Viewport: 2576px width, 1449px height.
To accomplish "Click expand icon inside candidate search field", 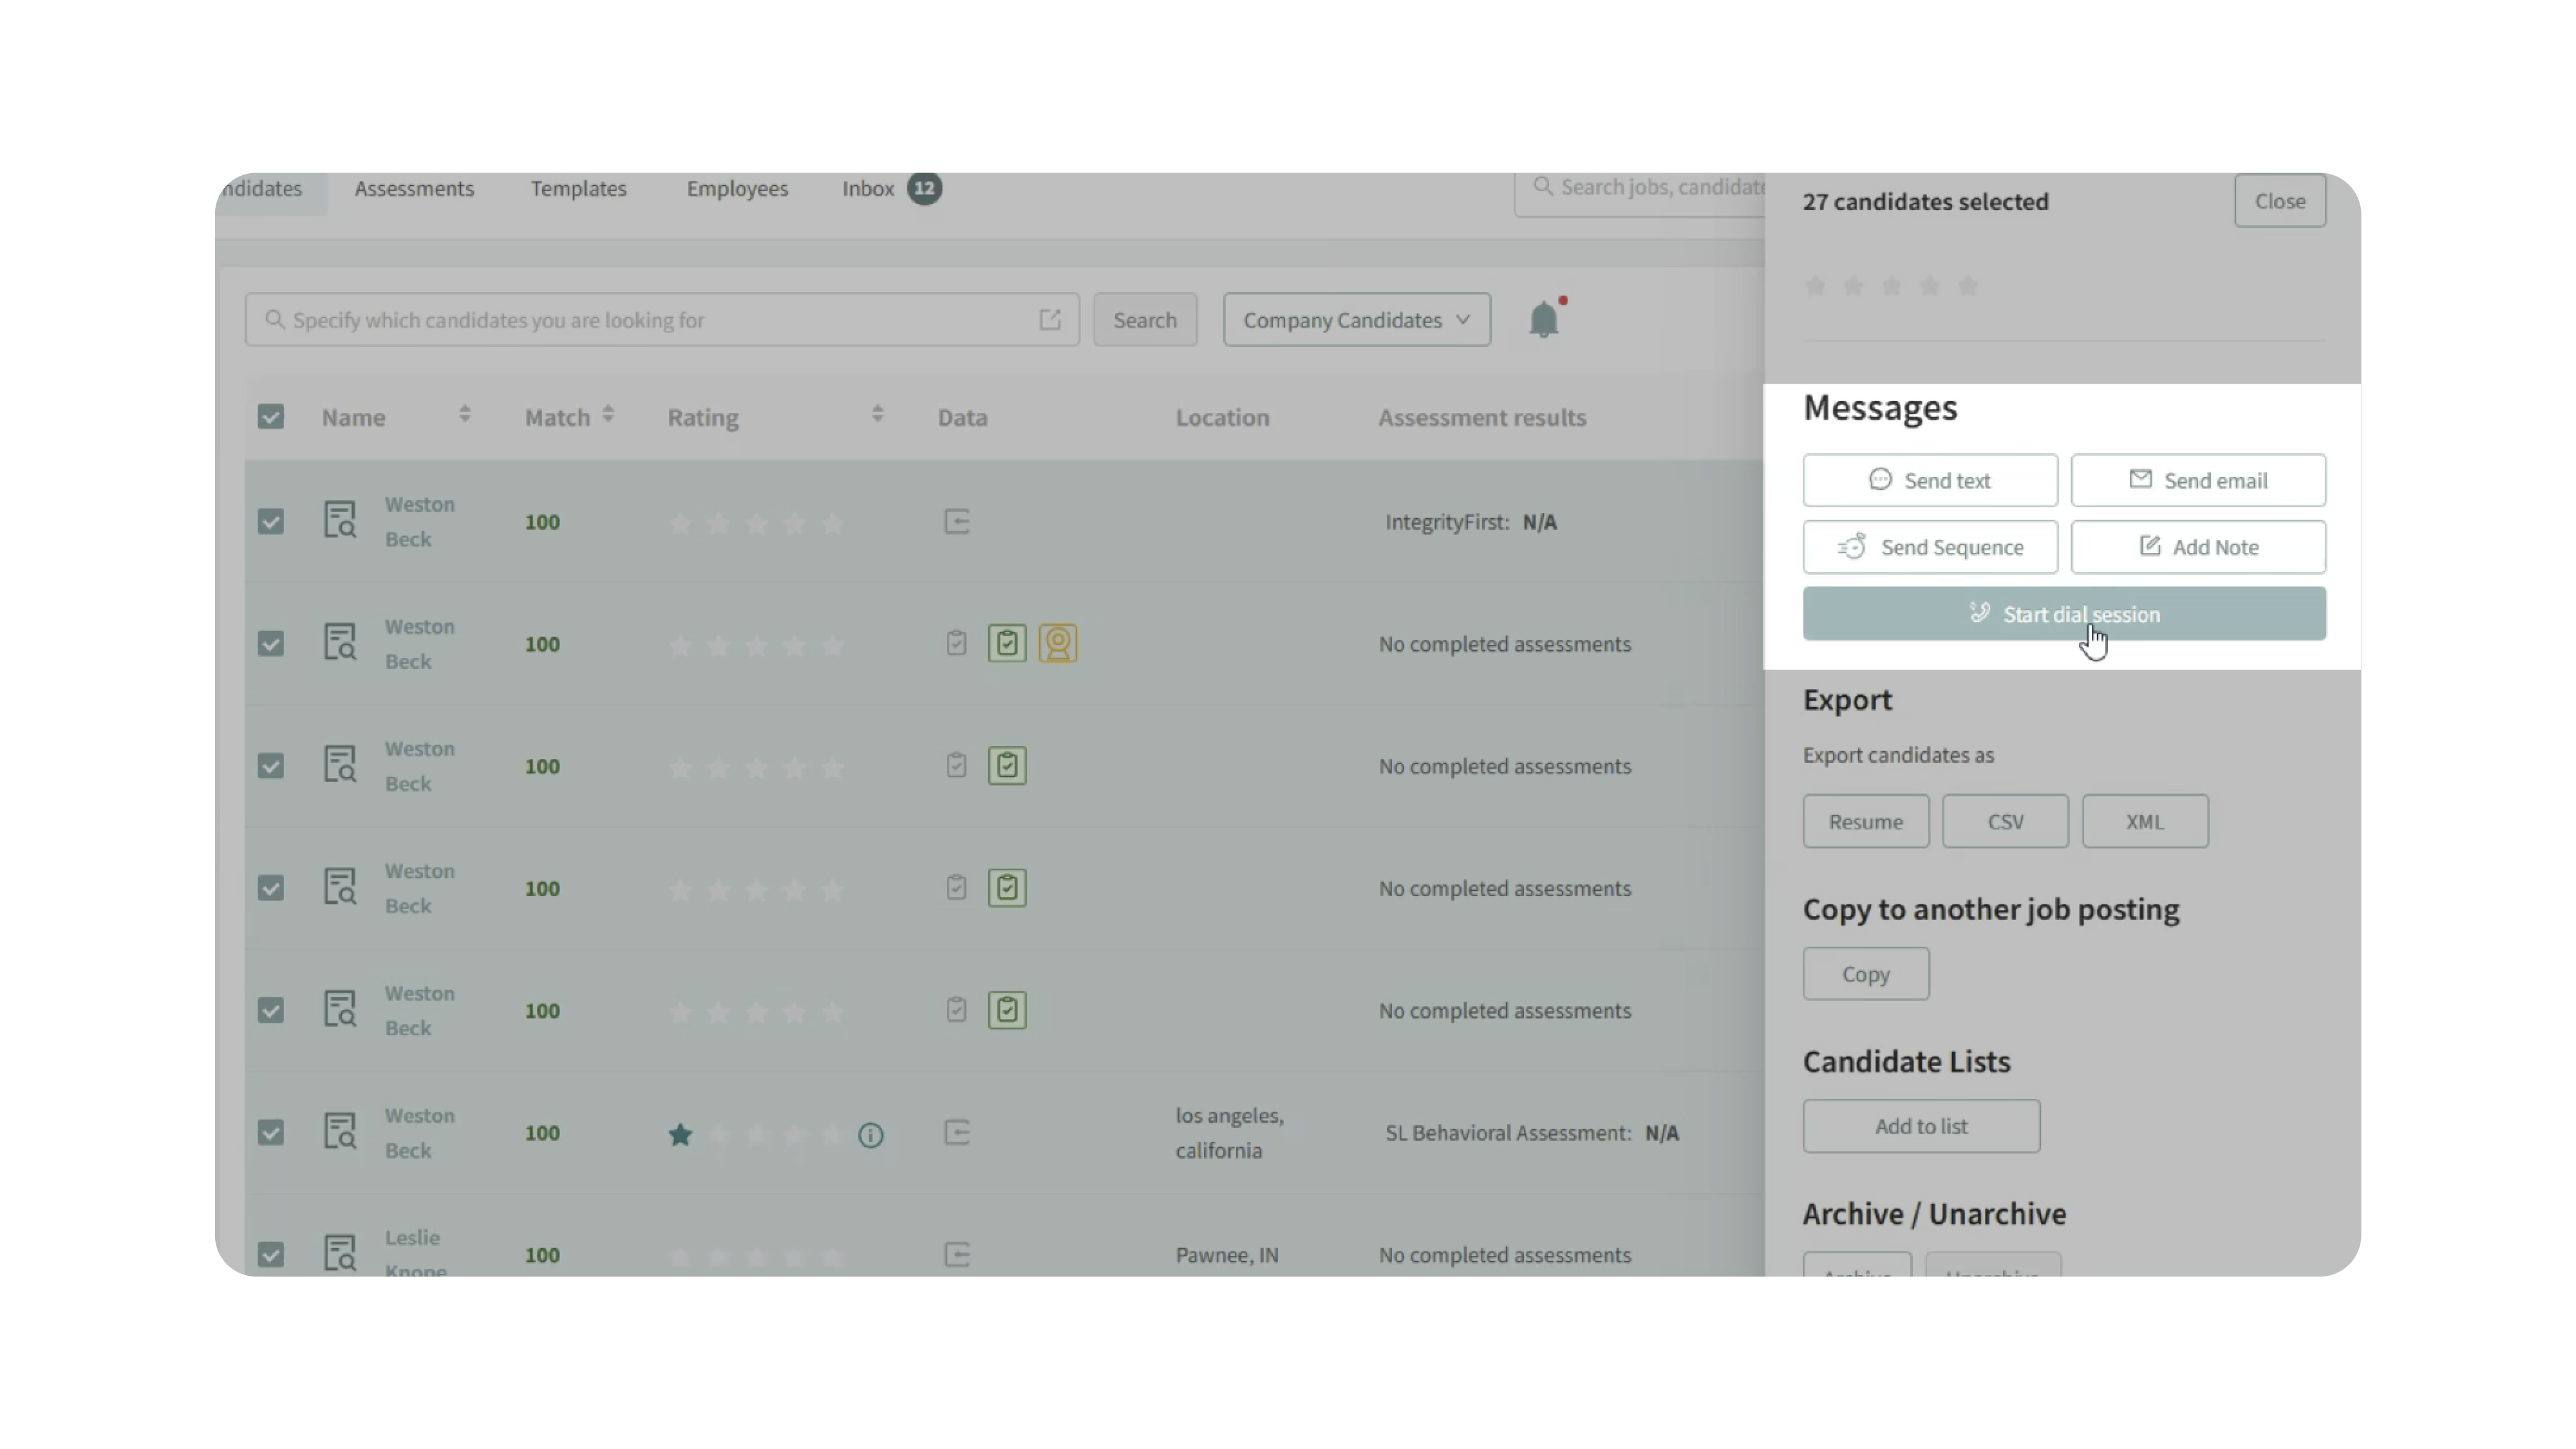I will 1049,320.
